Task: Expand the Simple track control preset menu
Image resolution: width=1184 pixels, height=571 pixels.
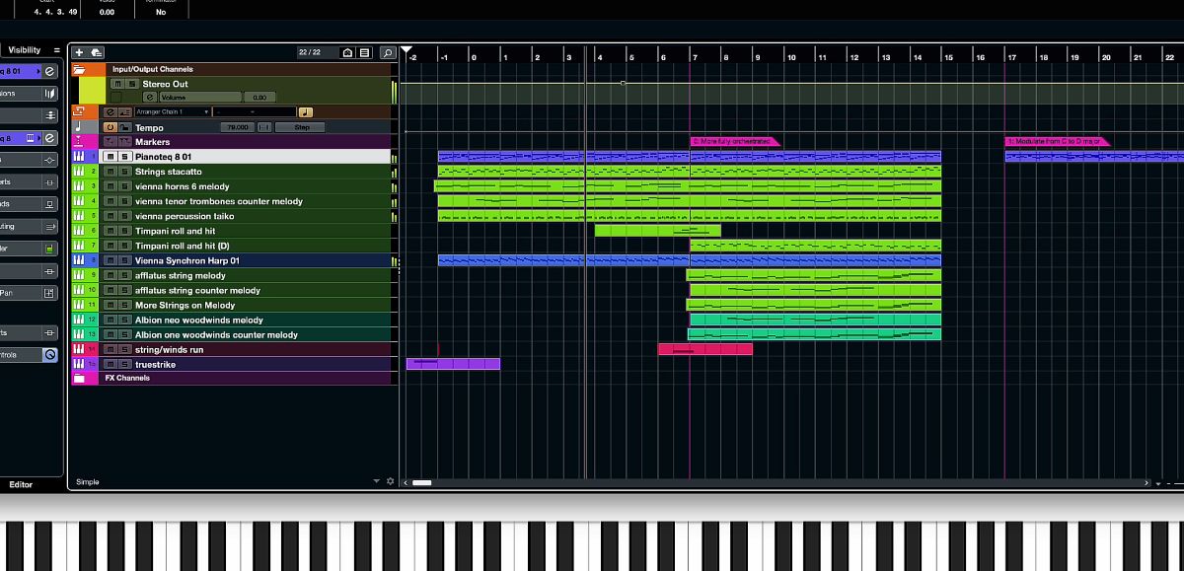Action: coord(376,481)
